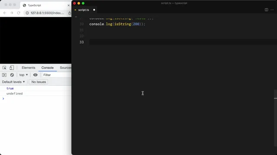Select the inspect element picker icon

pyautogui.click(x=4, y=68)
